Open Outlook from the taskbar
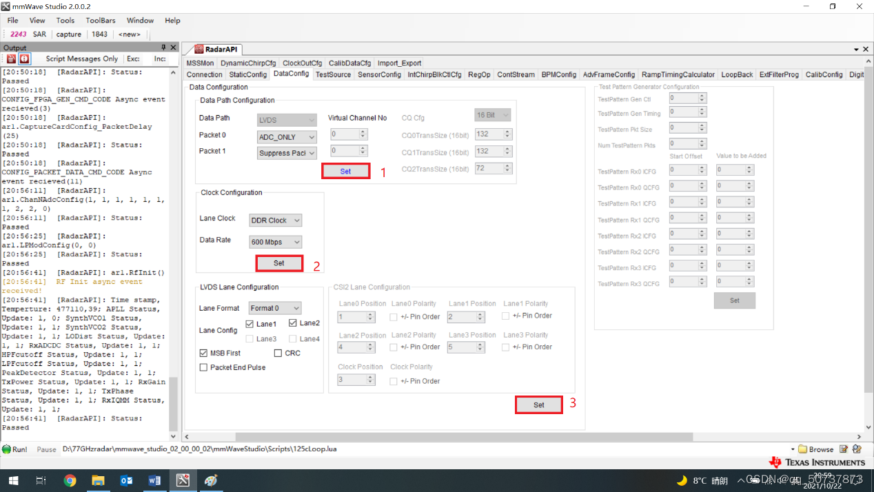The width and height of the screenshot is (874, 492). [126, 480]
